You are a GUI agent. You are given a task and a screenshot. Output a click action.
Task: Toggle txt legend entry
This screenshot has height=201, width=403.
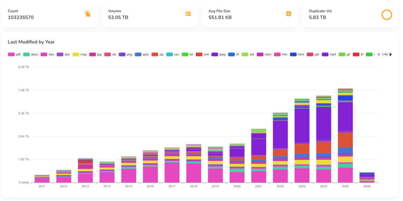[x=188, y=54]
